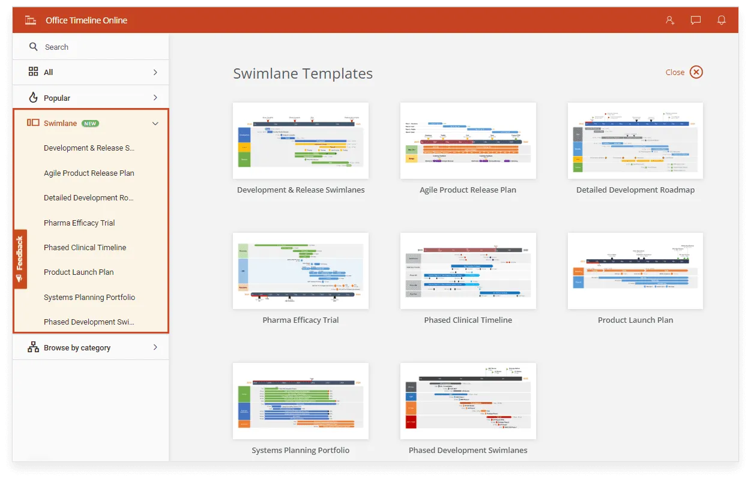
Task: Open Phased Clinical Timeline template thumbnail
Action: pyautogui.click(x=468, y=271)
